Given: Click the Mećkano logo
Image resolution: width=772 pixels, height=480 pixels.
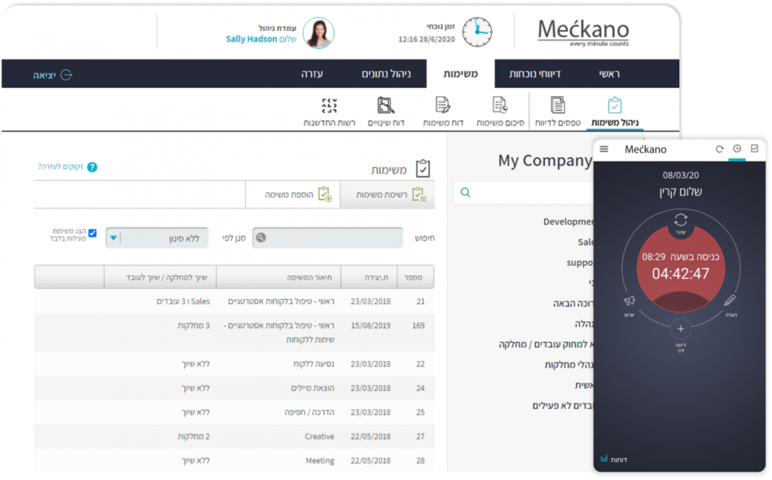Looking at the screenshot, I should (x=583, y=32).
